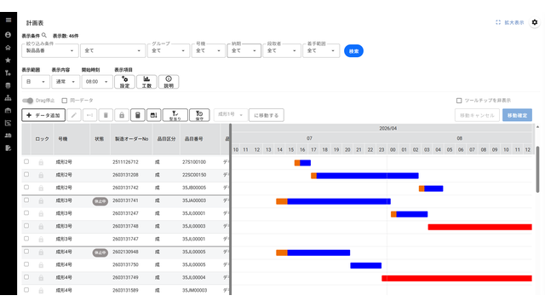Click the 拡大表示 fullscreen icon
The width and height of the screenshot is (545, 307).
click(498, 22)
